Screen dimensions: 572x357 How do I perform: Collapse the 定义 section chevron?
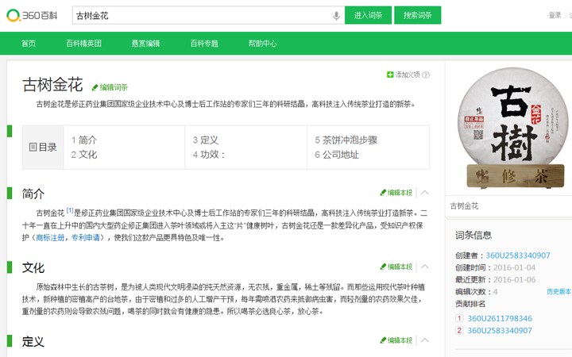(424, 340)
